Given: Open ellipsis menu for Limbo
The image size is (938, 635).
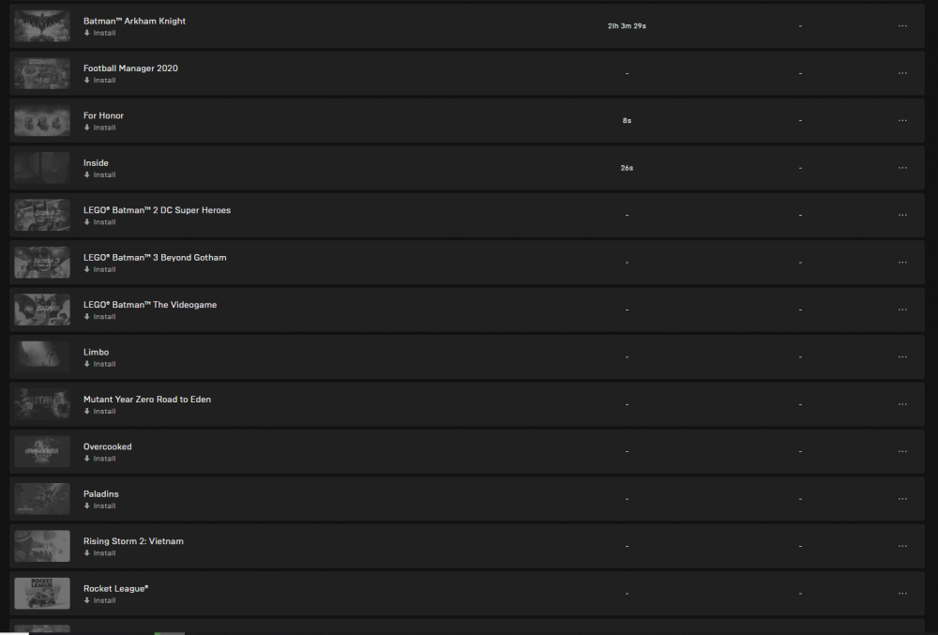Looking at the screenshot, I should click(x=902, y=357).
